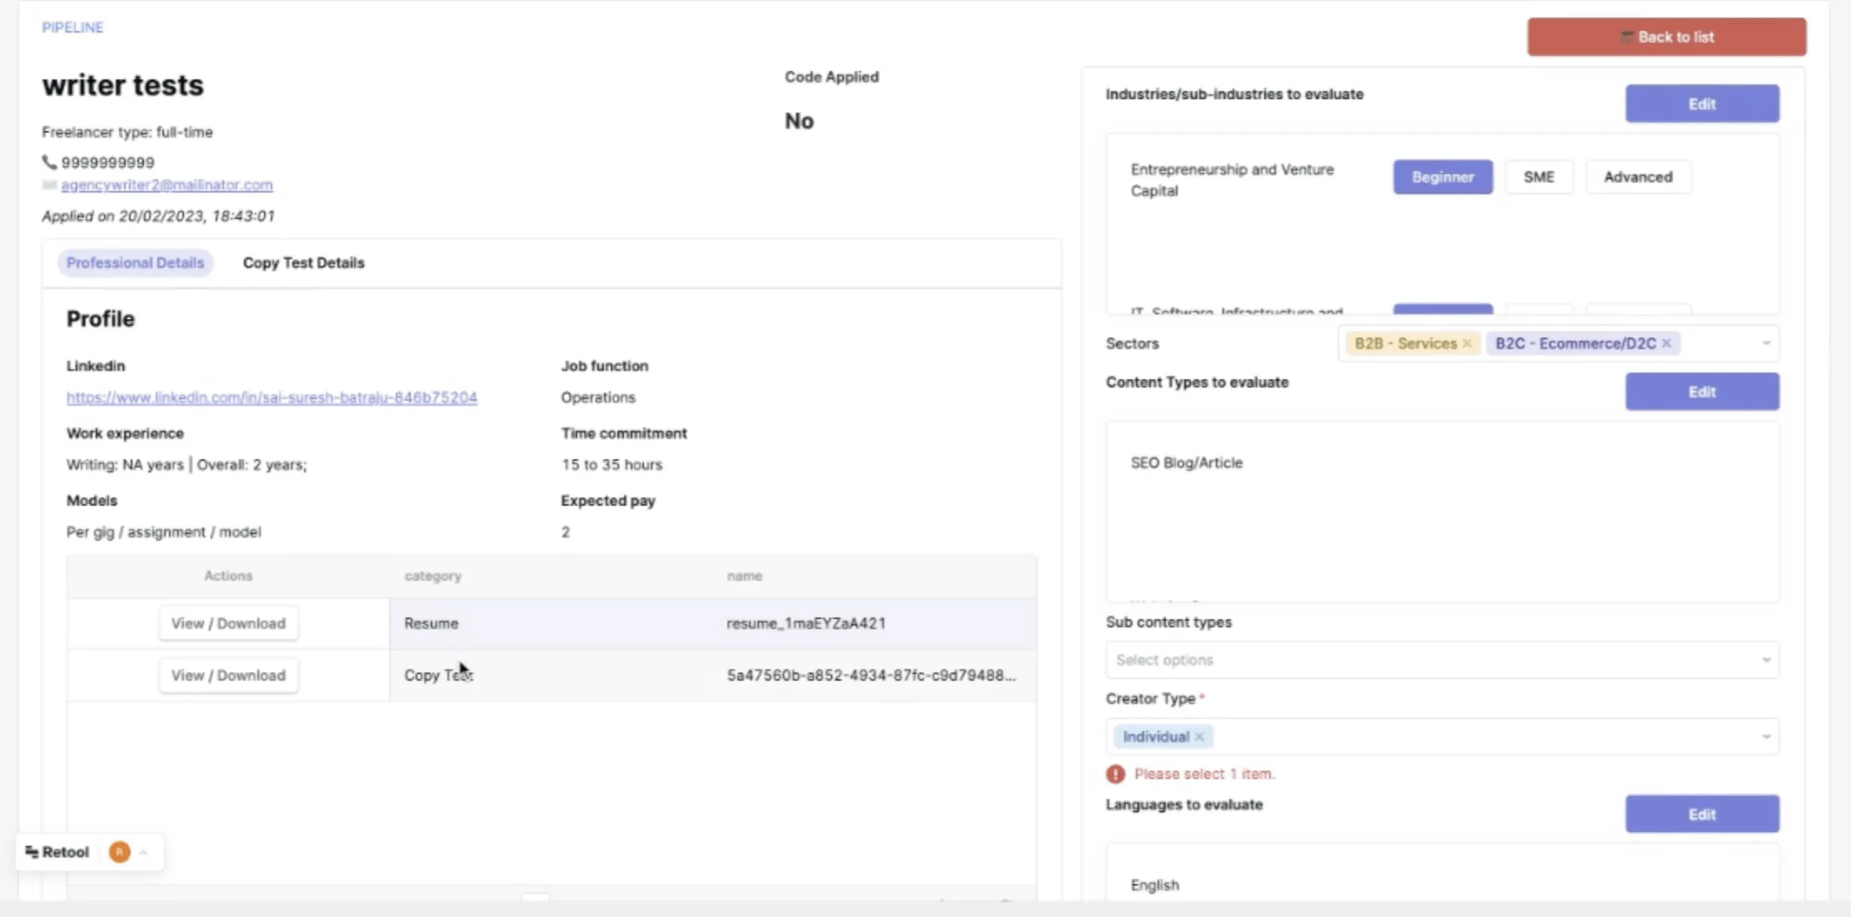
Task: Click the Actions column header
Action: point(228,576)
